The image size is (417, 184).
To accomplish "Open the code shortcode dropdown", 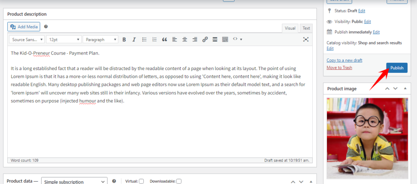I will [237, 39].
